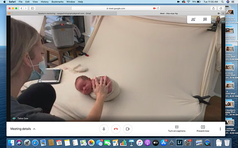Viewport: 238px width, 148px height.
Task: Open FaceTime in the Dock
Action: click(x=108, y=143)
